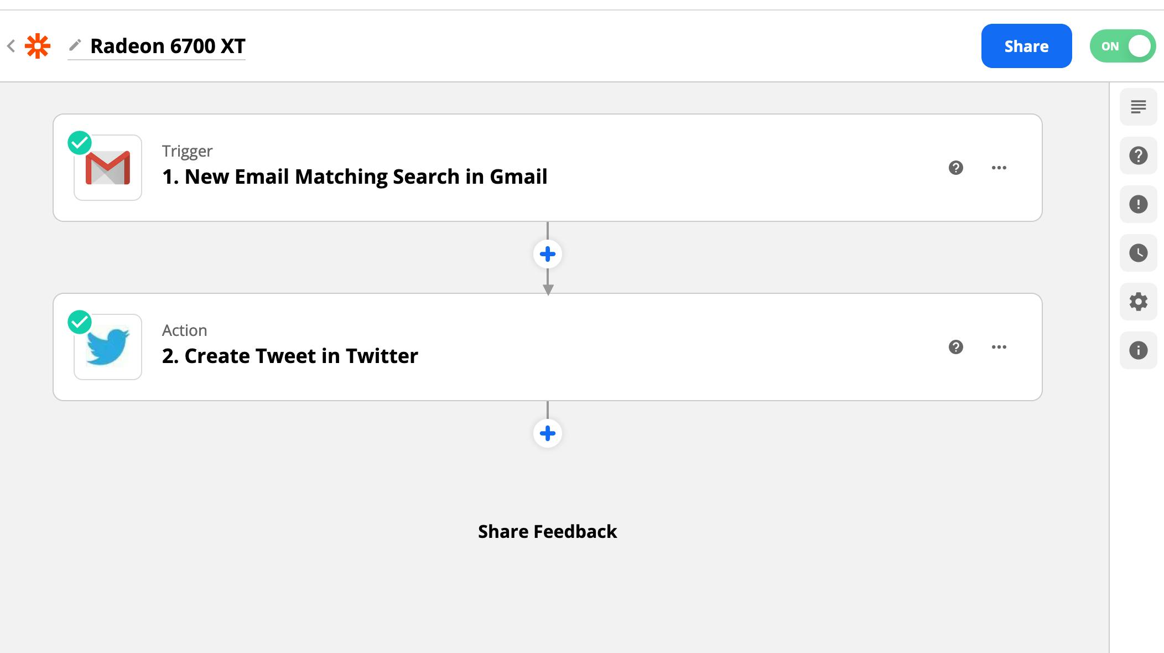The width and height of the screenshot is (1164, 653).
Task: Click the Zapier asterisk logo
Action: (38, 46)
